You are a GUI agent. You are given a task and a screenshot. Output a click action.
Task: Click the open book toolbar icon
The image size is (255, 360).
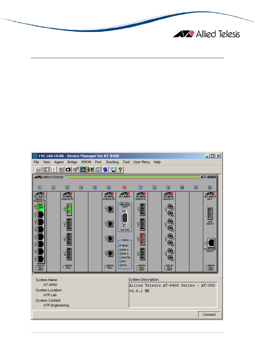(x=46, y=170)
